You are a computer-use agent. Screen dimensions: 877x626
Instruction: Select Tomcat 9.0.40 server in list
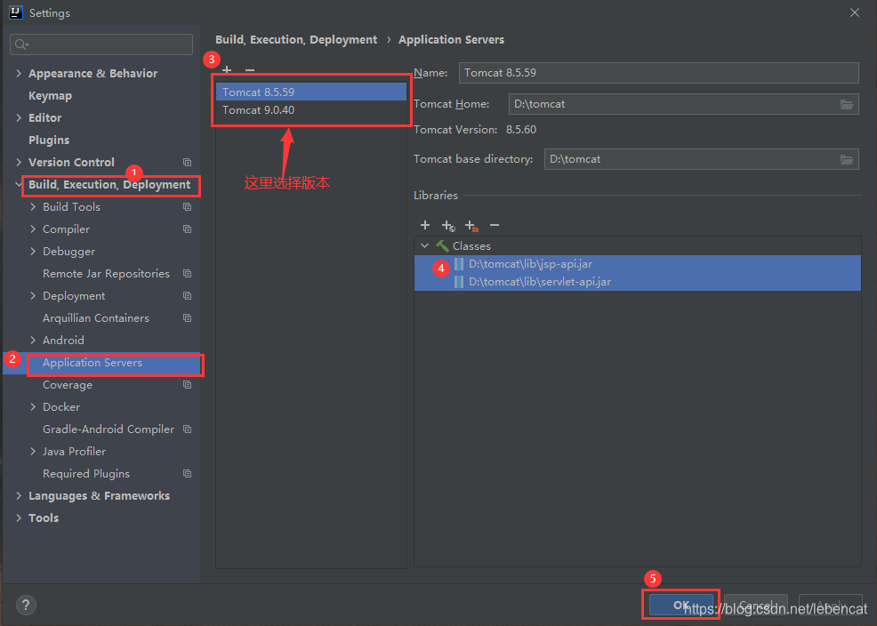[311, 110]
